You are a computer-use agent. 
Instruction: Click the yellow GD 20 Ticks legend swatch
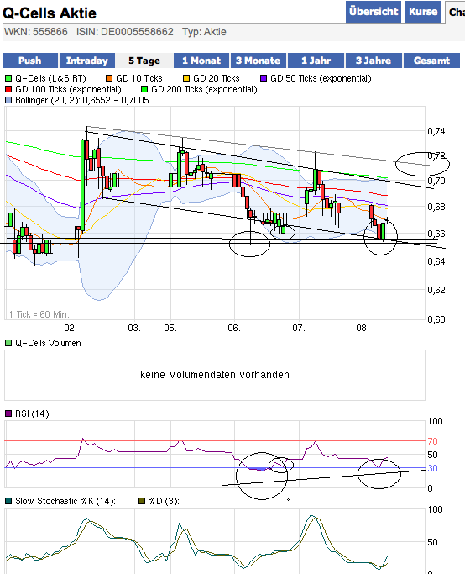(x=186, y=78)
